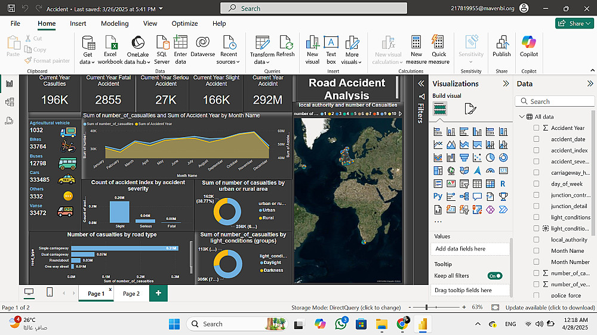
Task: Expand the Filters pane
Action: tap(420, 83)
